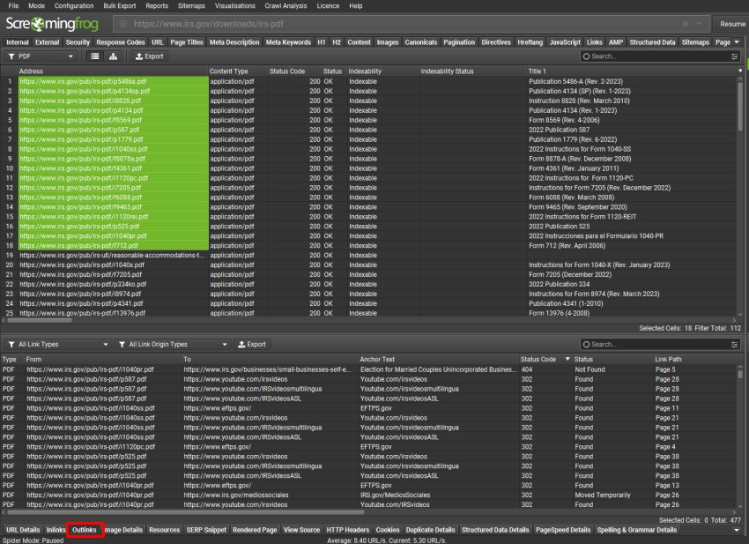Image resolution: width=749 pixels, height=544 pixels.
Task: Open the All Link Origin Types dropdown
Action: tap(173, 344)
